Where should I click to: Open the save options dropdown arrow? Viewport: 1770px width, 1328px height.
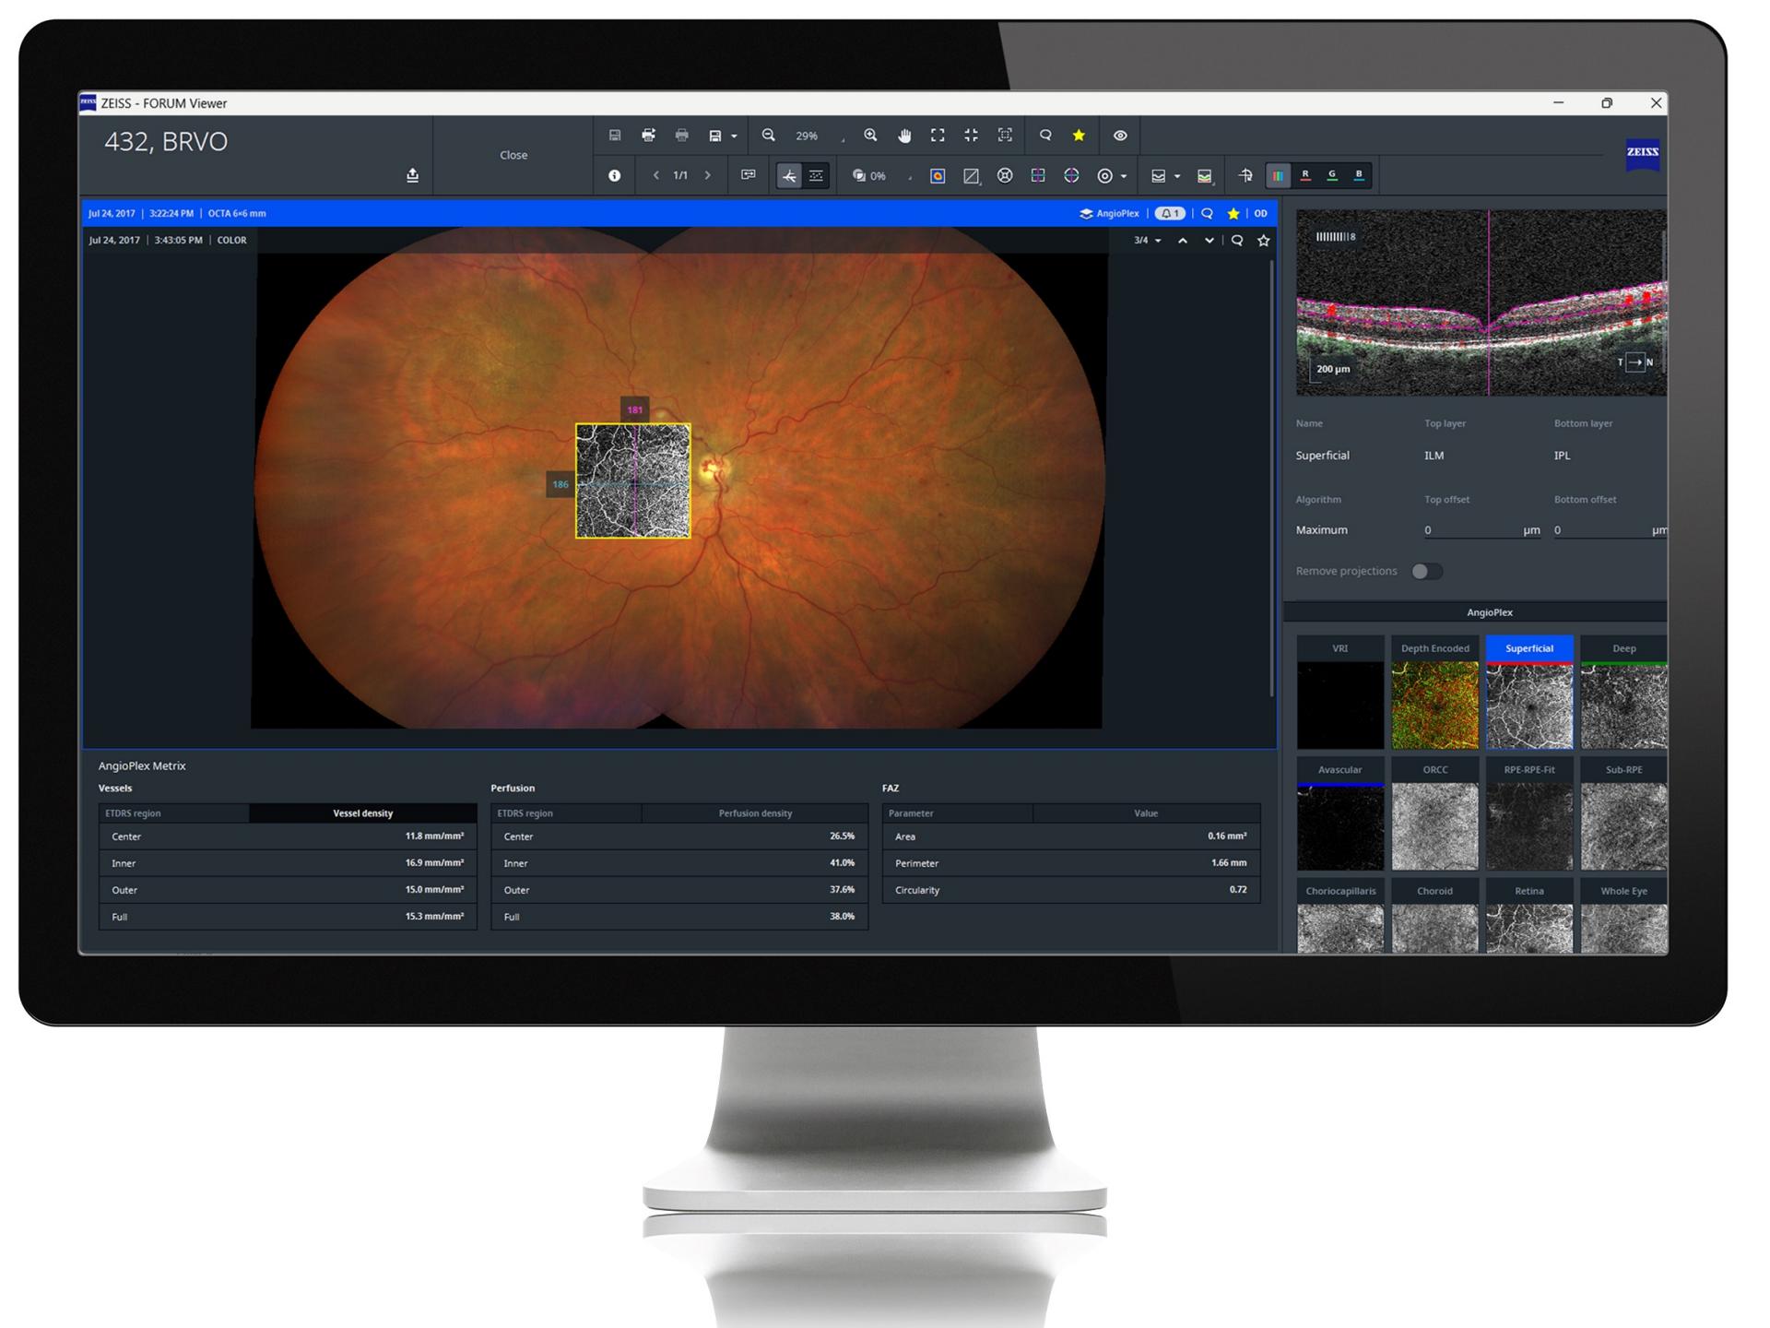click(734, 136)
